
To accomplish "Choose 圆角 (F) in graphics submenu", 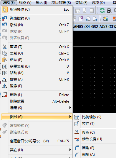I will pos(95,148).
